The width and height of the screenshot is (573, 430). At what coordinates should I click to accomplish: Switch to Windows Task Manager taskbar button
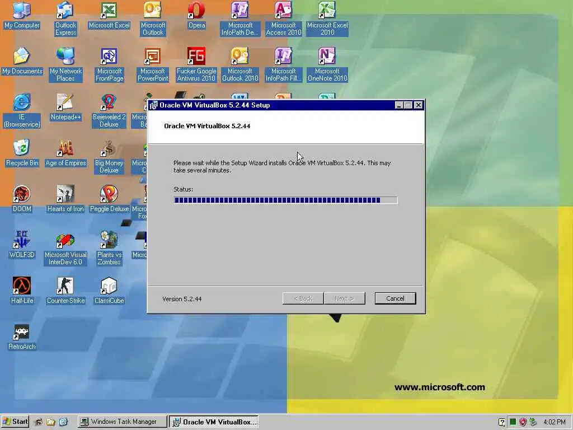122,422
